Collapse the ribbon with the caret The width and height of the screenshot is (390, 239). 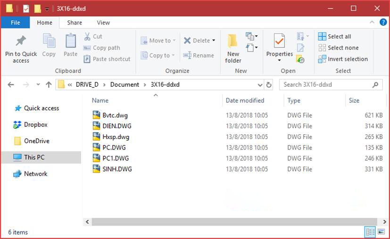372,22
